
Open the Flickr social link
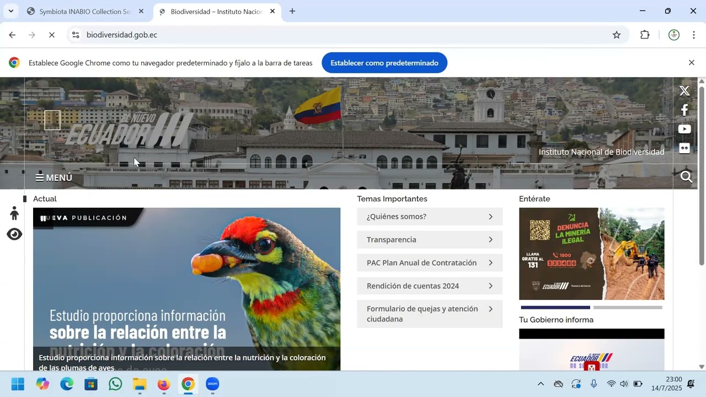coord(684,148)
